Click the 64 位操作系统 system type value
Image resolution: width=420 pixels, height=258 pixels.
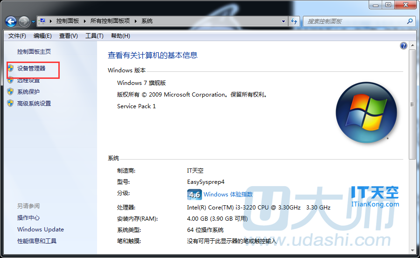205,230
